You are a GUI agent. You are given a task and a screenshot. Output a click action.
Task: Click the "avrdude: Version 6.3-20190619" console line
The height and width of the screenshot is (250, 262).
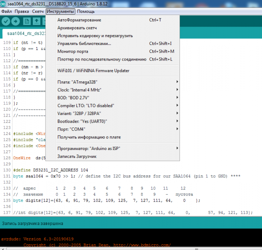pyautogui.click(x=37, y=239)
